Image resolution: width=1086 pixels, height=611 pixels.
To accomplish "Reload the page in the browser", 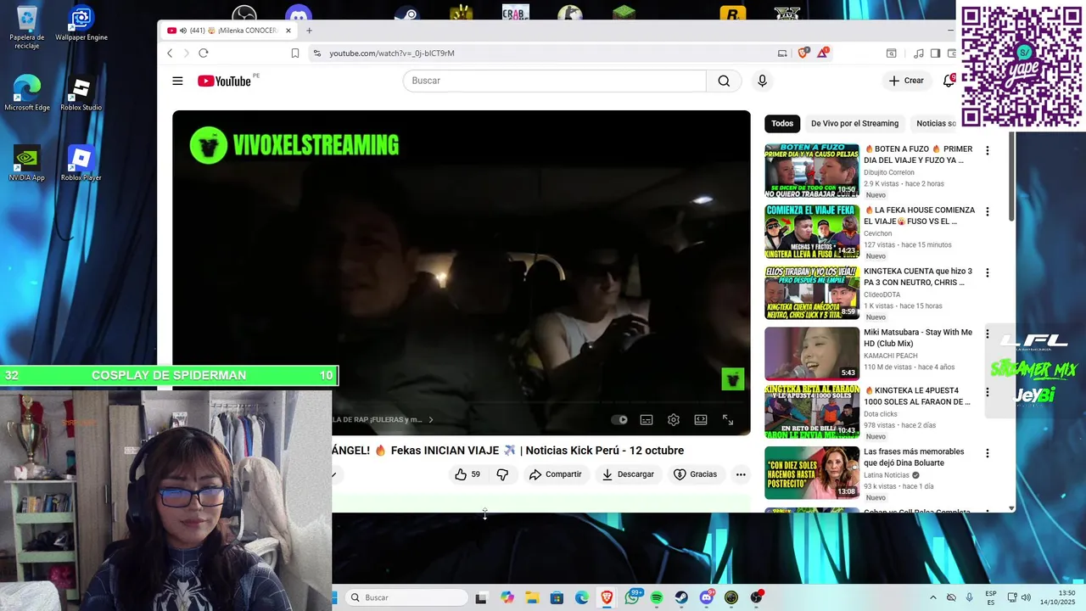I will [x=204, y=53].
